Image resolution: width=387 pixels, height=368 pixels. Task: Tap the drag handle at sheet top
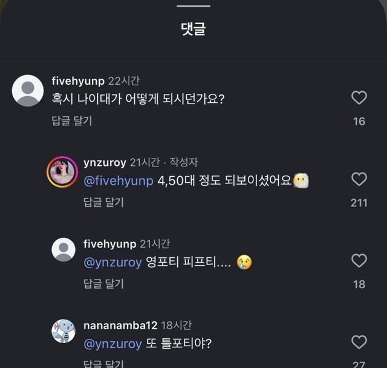click(193, 6)
